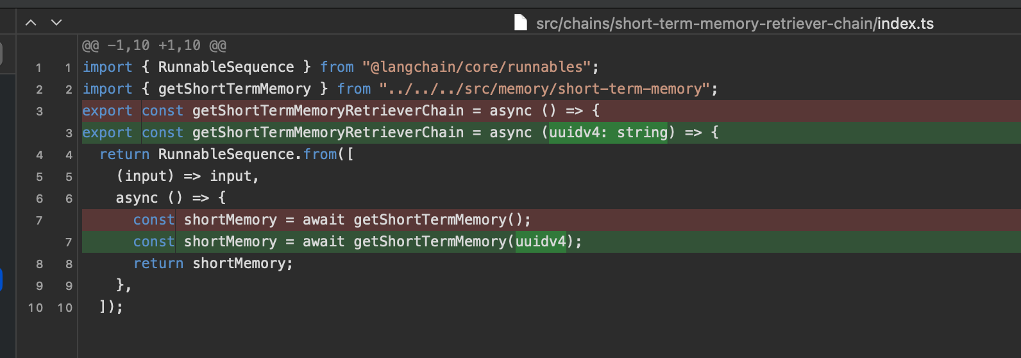1021x358 pixels.
Task: Click the closing ']);' on line 10
Action: click(111, 307)
